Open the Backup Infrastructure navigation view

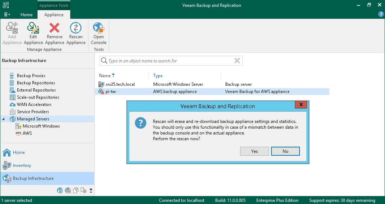coord(47,178)
